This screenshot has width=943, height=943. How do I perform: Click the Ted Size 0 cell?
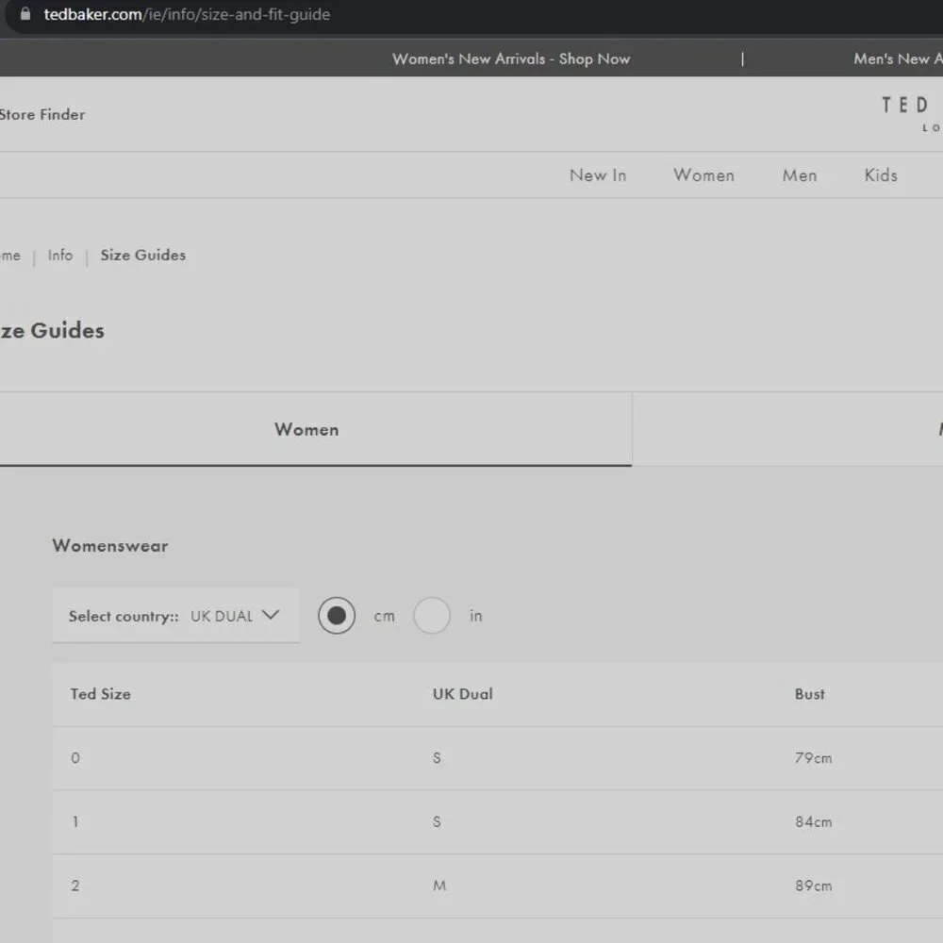[75, 758]
